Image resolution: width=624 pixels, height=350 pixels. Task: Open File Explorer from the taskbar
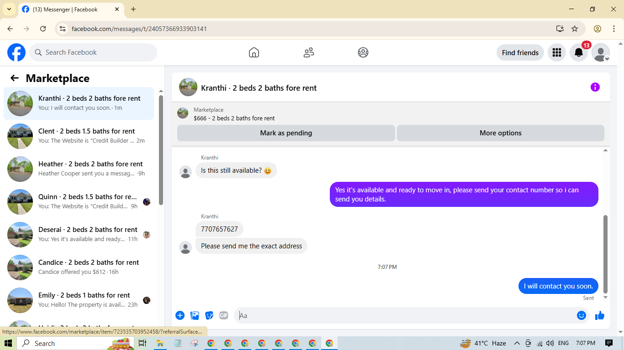[x=160, y=343]
